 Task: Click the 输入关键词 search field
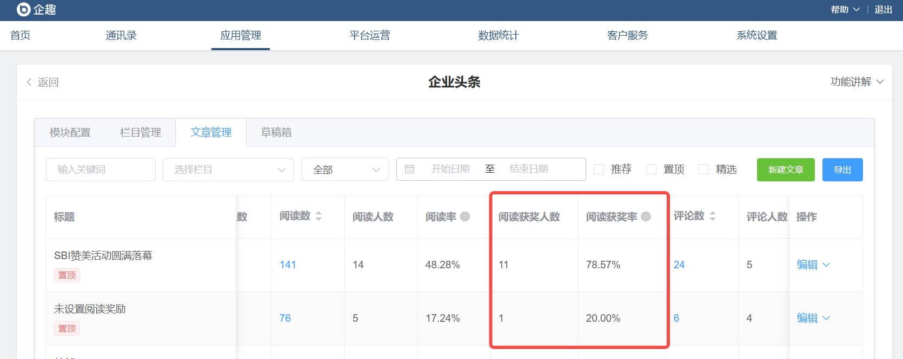101,170
